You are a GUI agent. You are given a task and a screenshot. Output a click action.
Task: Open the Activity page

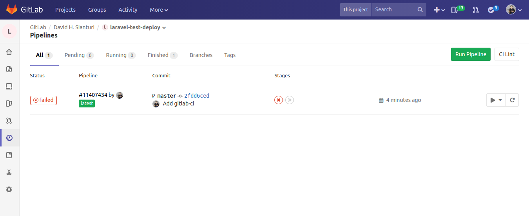pyautogui.click(x=128, y=10)
